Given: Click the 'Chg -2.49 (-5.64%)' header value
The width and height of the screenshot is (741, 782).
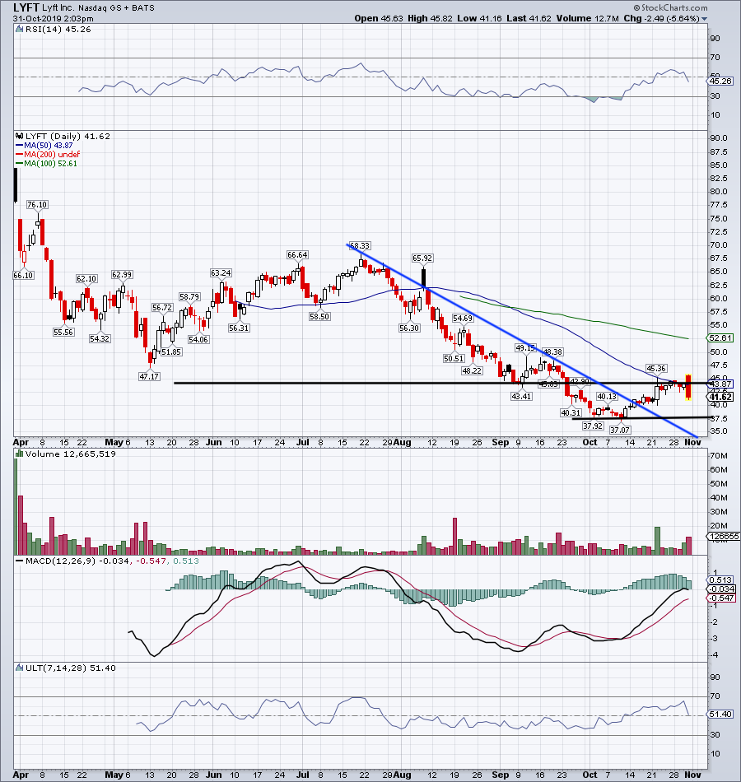Looking at the screenshot, I should [661, 18].
